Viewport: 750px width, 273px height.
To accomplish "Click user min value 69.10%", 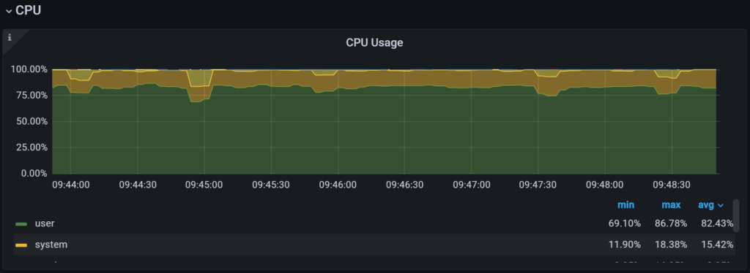I will 625,223.
